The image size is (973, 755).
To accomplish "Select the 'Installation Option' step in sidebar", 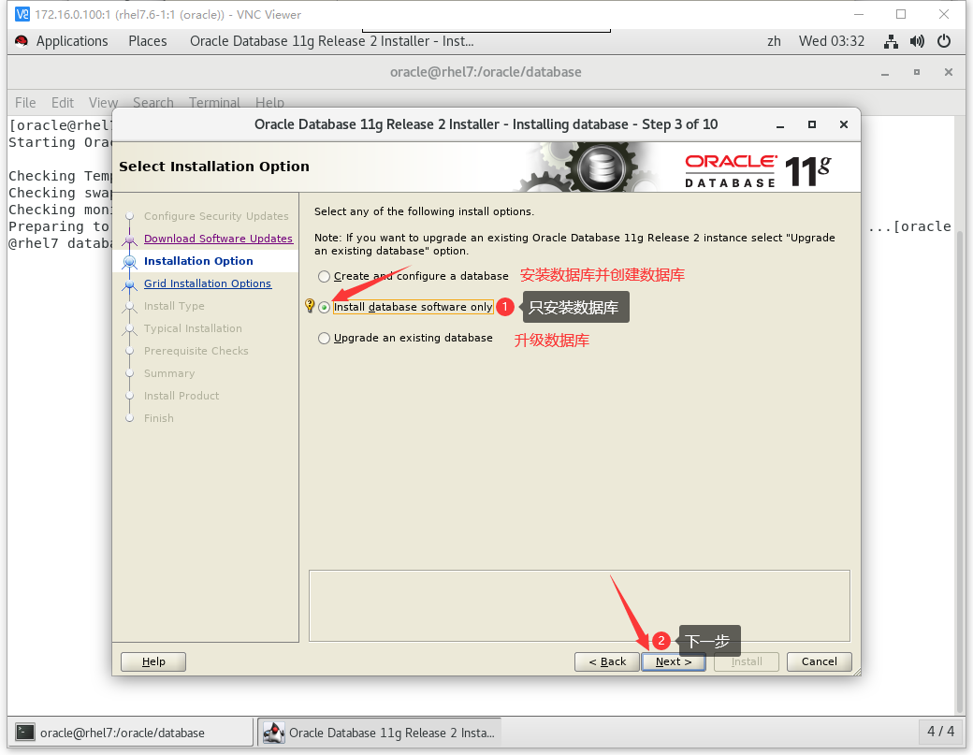I will [x=198, y=261].
